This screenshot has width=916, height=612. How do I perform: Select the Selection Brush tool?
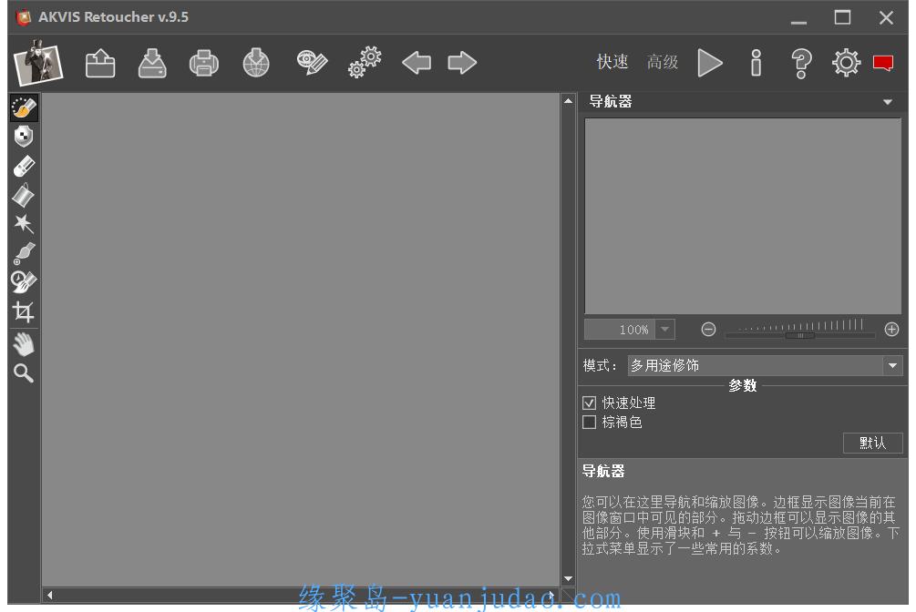tap(24, 107)
